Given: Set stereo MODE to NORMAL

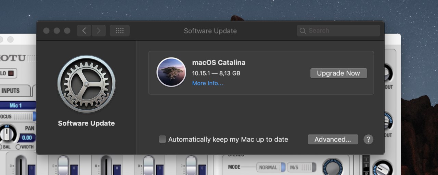Looking at the screenshot, I should (x=271, y=167).
